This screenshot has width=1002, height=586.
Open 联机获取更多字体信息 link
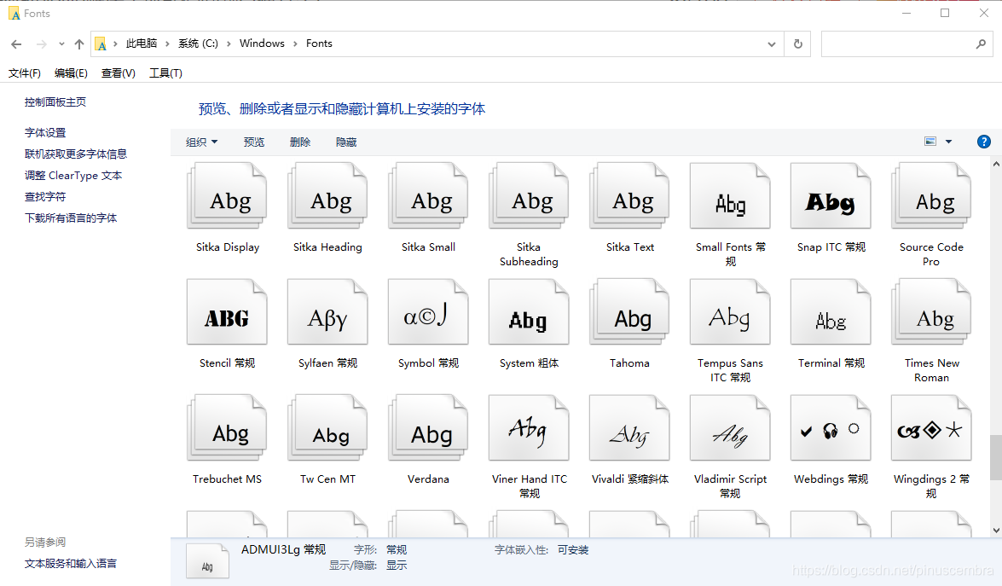click(76, 154)
